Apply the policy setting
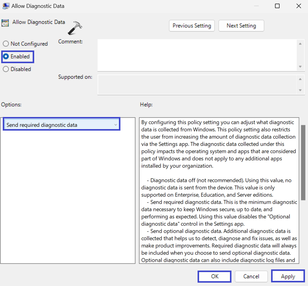This screenshot has height=286, width=308. pyautogui.click(x=288, y=276)
